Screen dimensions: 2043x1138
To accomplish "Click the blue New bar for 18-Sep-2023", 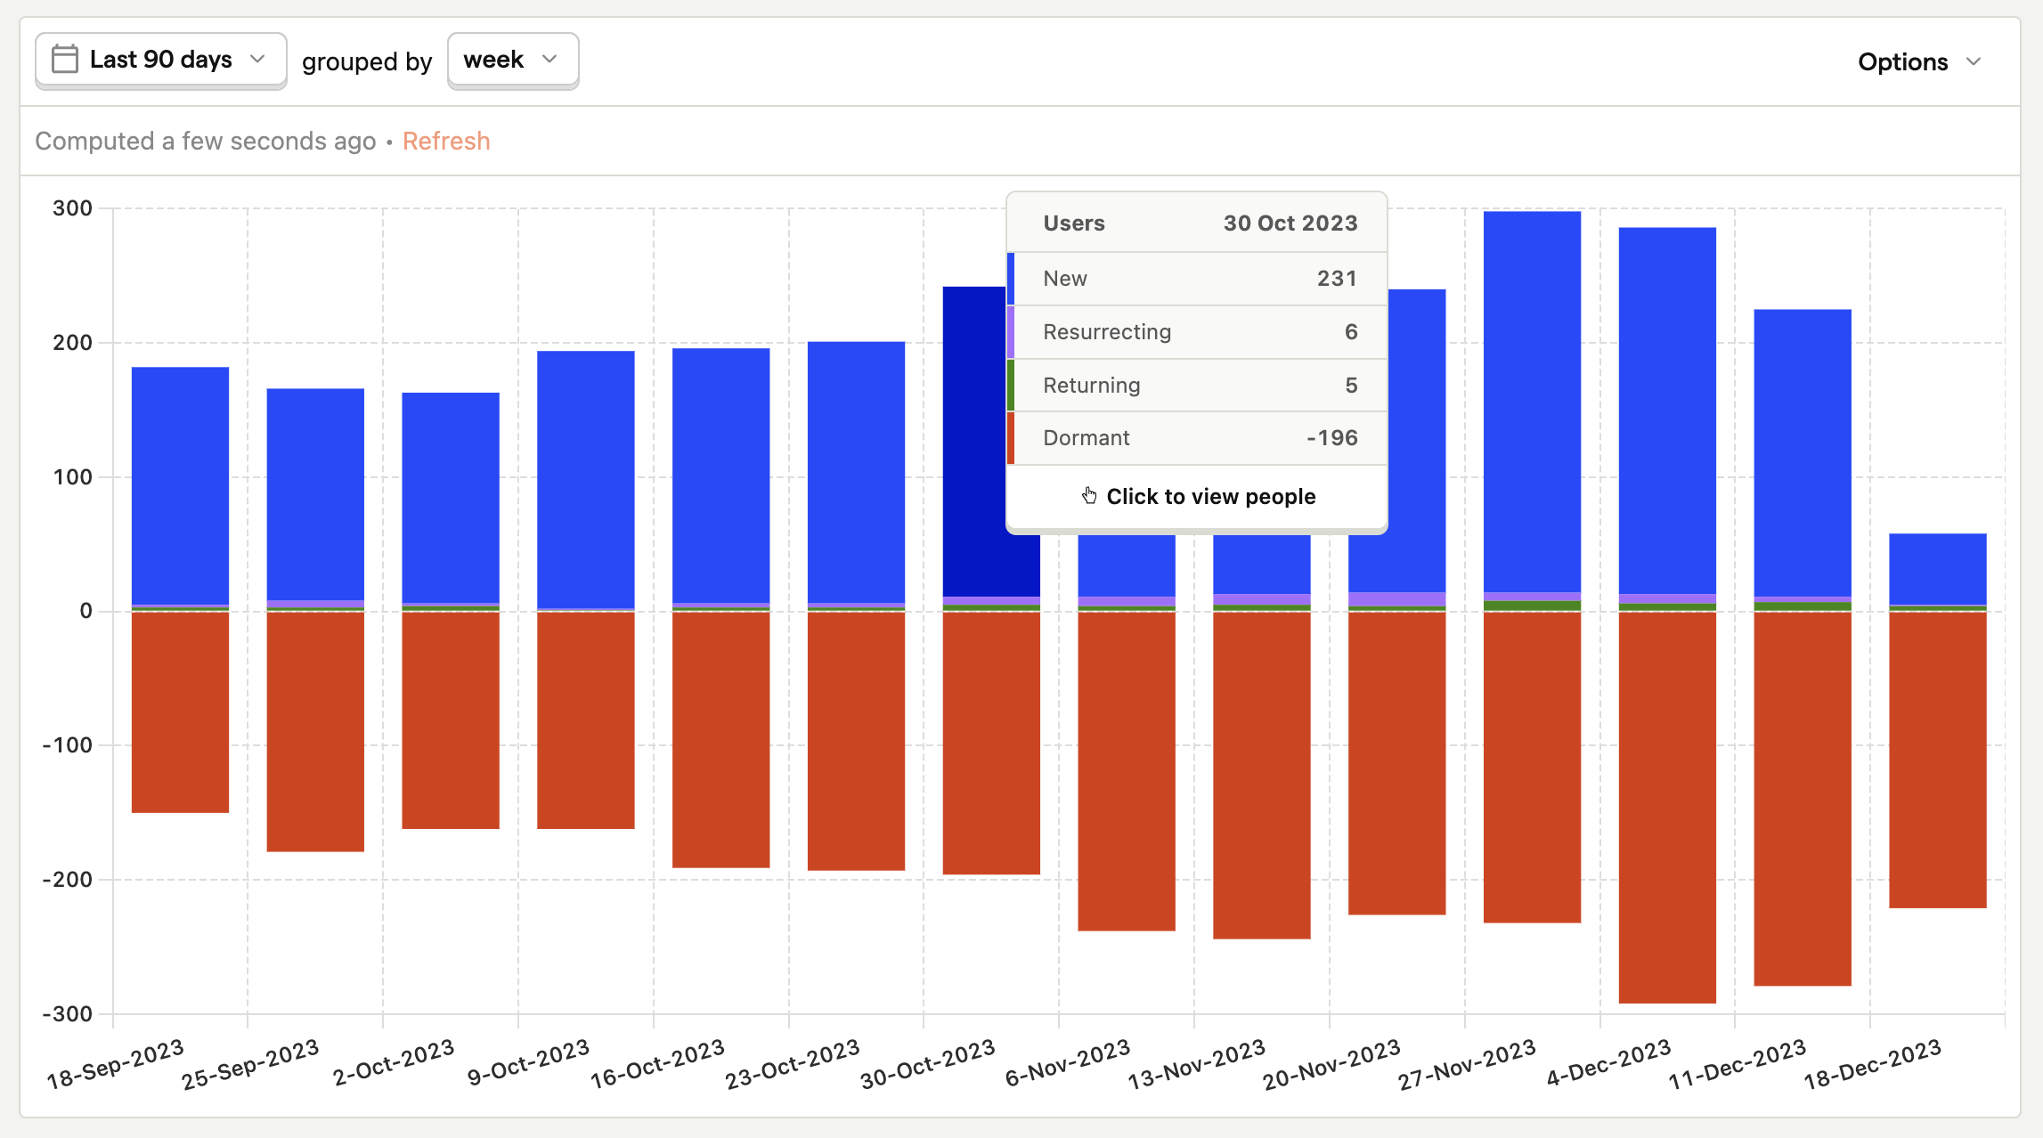I will click(x=180, y=485).
